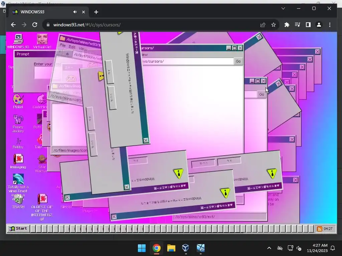The width and height of the screenshot is (342, 256).
Task: Maximize the cursors explorer window
Action: [x=234, y=48]
